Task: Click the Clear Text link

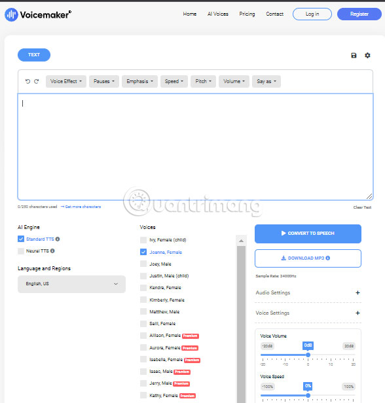Action: click(x=362, y=207)
